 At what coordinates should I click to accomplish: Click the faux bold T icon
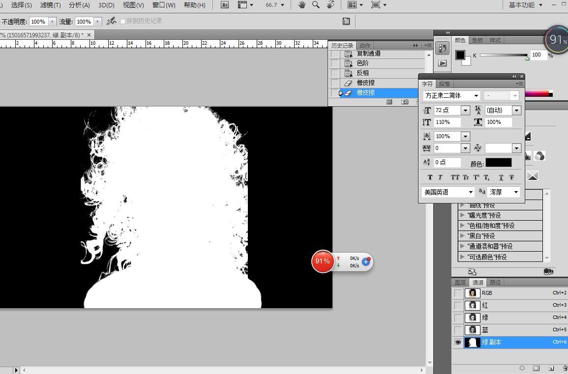tap(430, 177)
